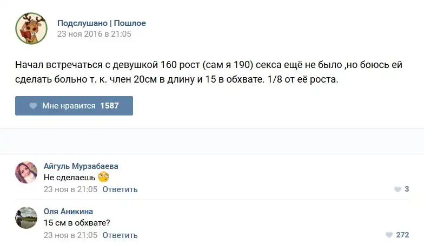Reply to Оля Аникина's comment via Ответить
This screenshot has height=245, width=424.
(120, 235)
